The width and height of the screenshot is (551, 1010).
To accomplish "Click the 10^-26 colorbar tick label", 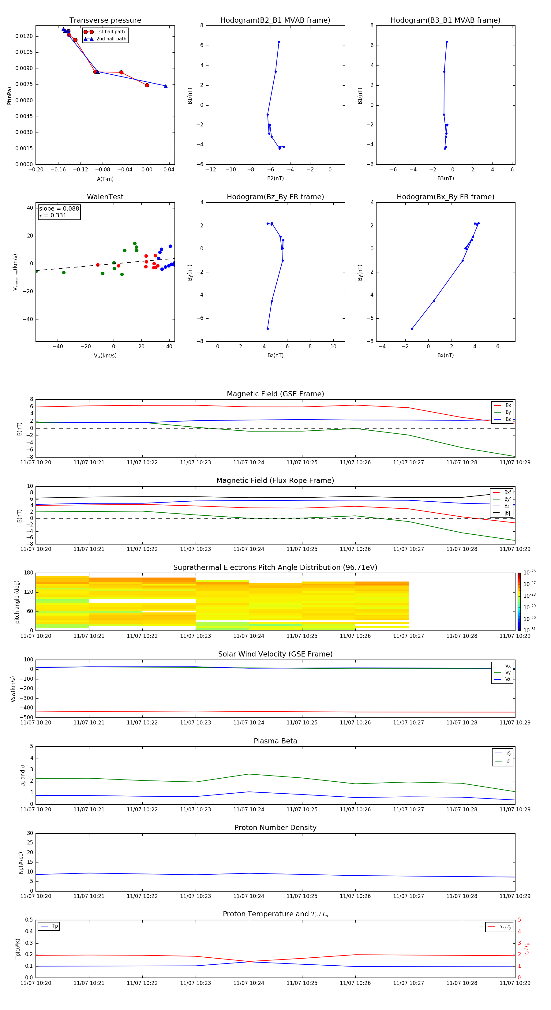I will click(x=530, y=572).
